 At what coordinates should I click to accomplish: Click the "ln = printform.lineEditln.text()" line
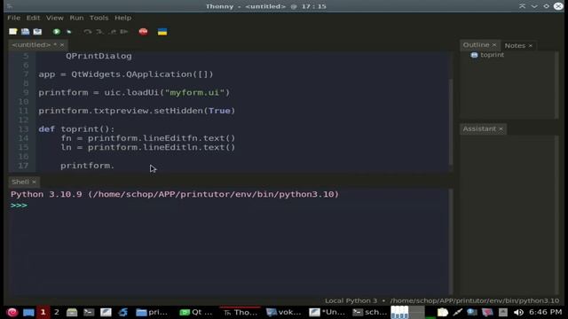[x=148, y=147]
